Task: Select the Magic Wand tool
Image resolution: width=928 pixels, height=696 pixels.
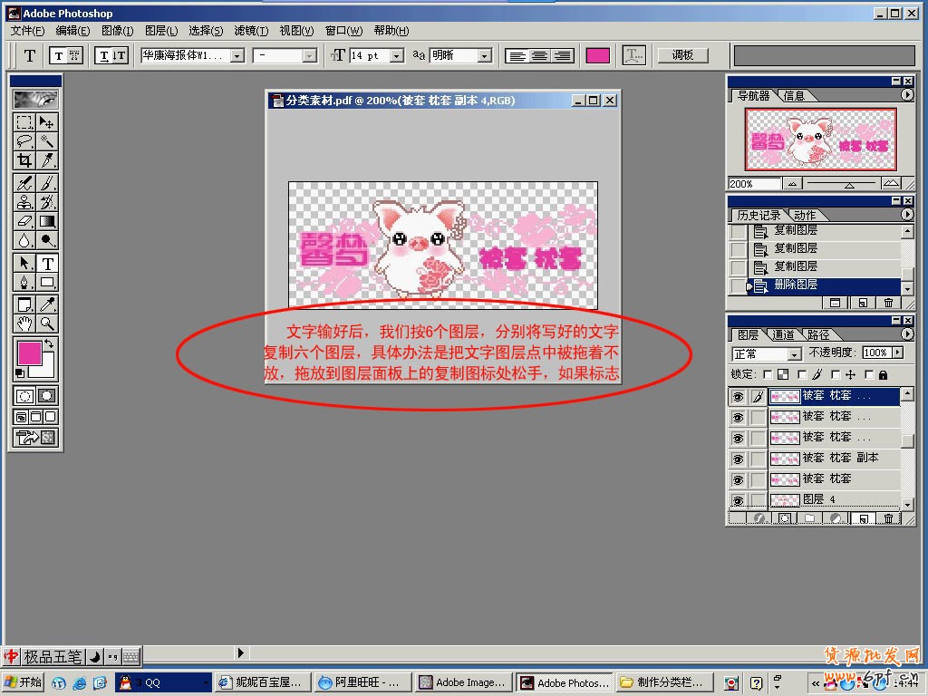Action: click(47, 141)
